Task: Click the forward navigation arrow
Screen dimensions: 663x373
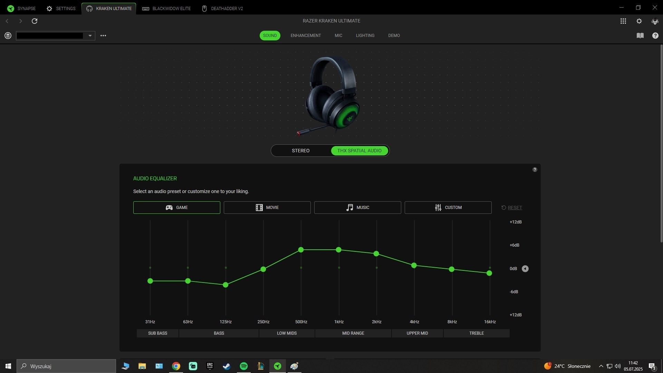Action: (x=20, y=21)
